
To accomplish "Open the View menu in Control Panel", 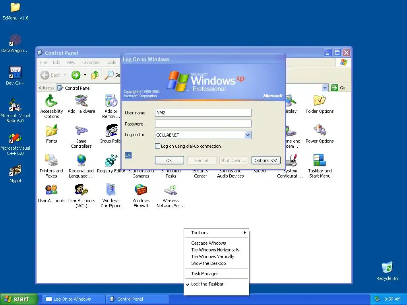I will (x=71, y=62).
